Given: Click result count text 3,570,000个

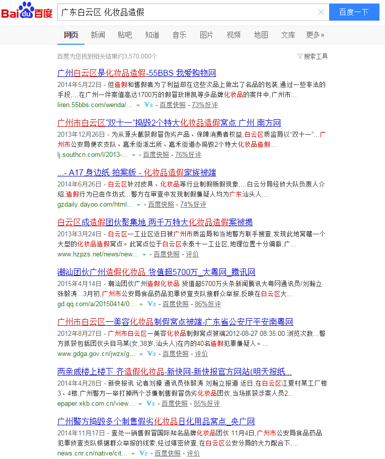Looking at the screenshot, I should click(x=140, y=56).
